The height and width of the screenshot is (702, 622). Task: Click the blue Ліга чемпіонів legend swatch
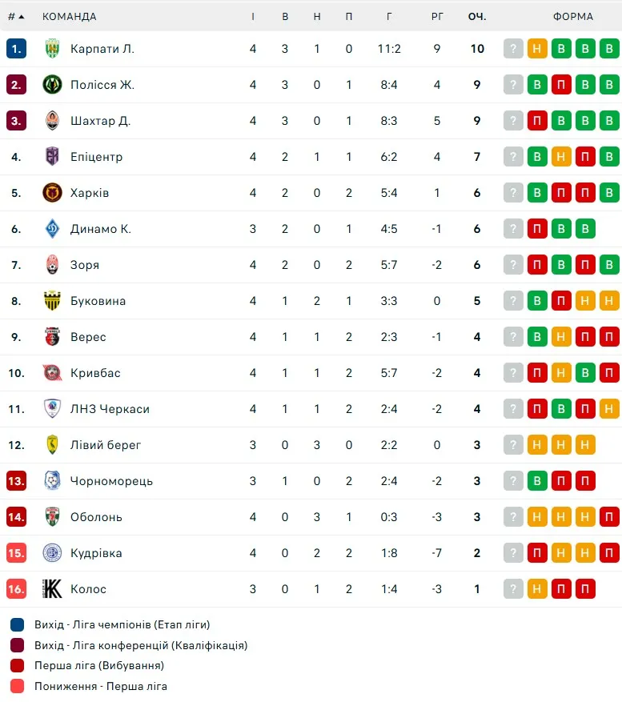pos(17,624)
